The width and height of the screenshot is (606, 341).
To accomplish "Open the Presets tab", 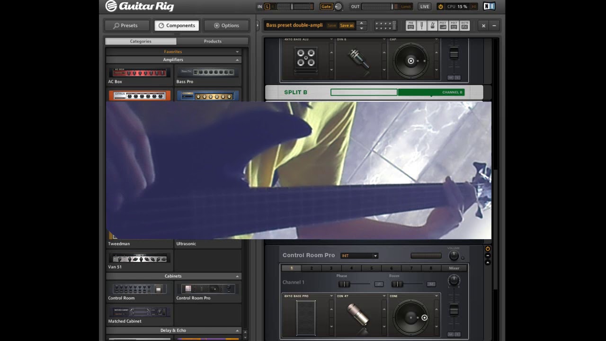I will pos(127,26).
